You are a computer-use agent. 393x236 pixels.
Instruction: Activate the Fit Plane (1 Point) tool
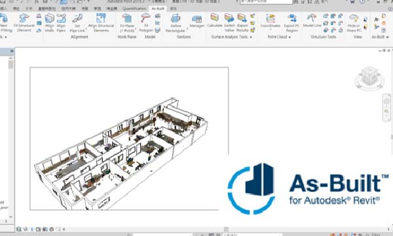[x=127, y=23]
